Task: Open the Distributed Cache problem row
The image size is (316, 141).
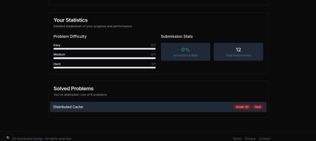Action: pos(158,107)
